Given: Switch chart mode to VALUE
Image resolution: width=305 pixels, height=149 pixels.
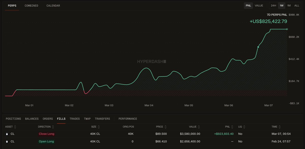Looking at the screenshot, I should tap(259, 6).
